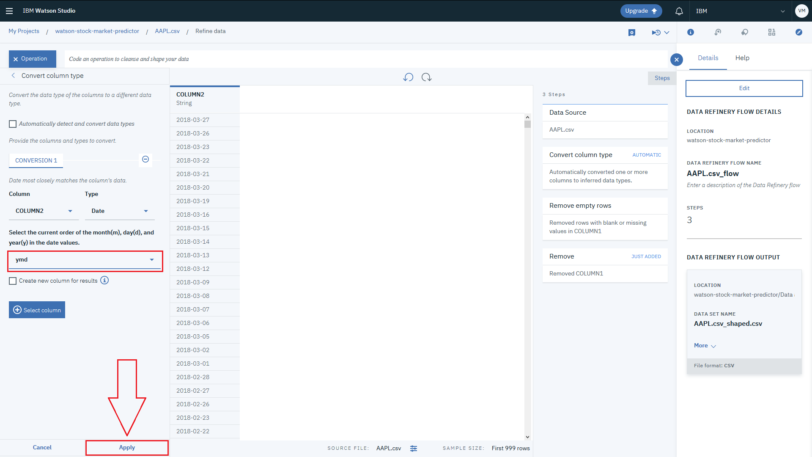Open the Date type dropdown
The height and width of the screenshot is (457, 812).
coord(120,211)
